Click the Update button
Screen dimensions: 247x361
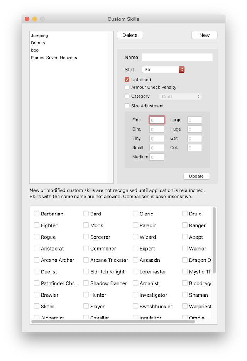[196, 176]
